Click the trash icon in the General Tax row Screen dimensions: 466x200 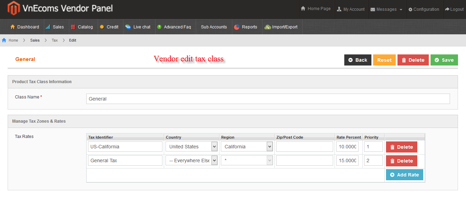pos(393,161)
